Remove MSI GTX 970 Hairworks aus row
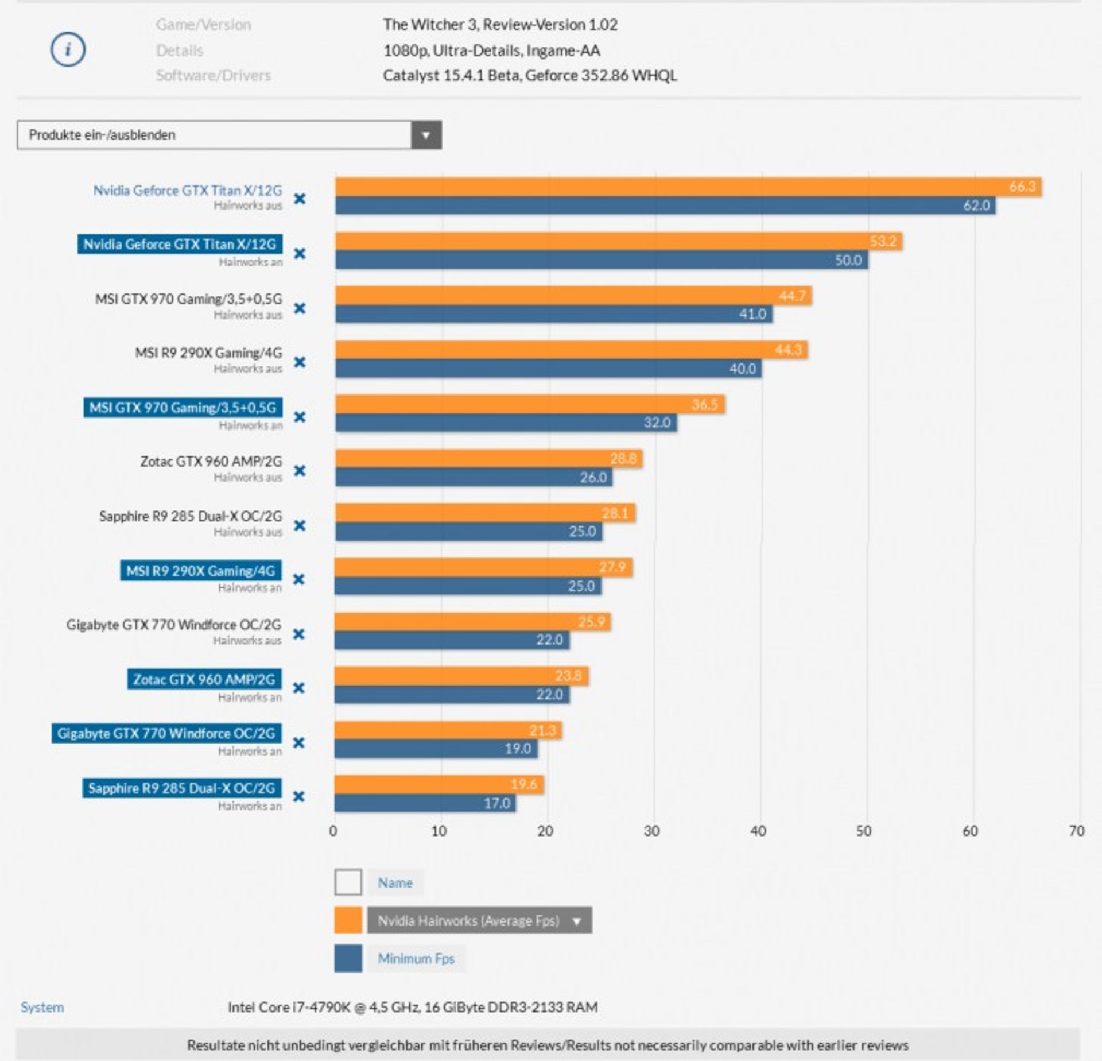 300,308
